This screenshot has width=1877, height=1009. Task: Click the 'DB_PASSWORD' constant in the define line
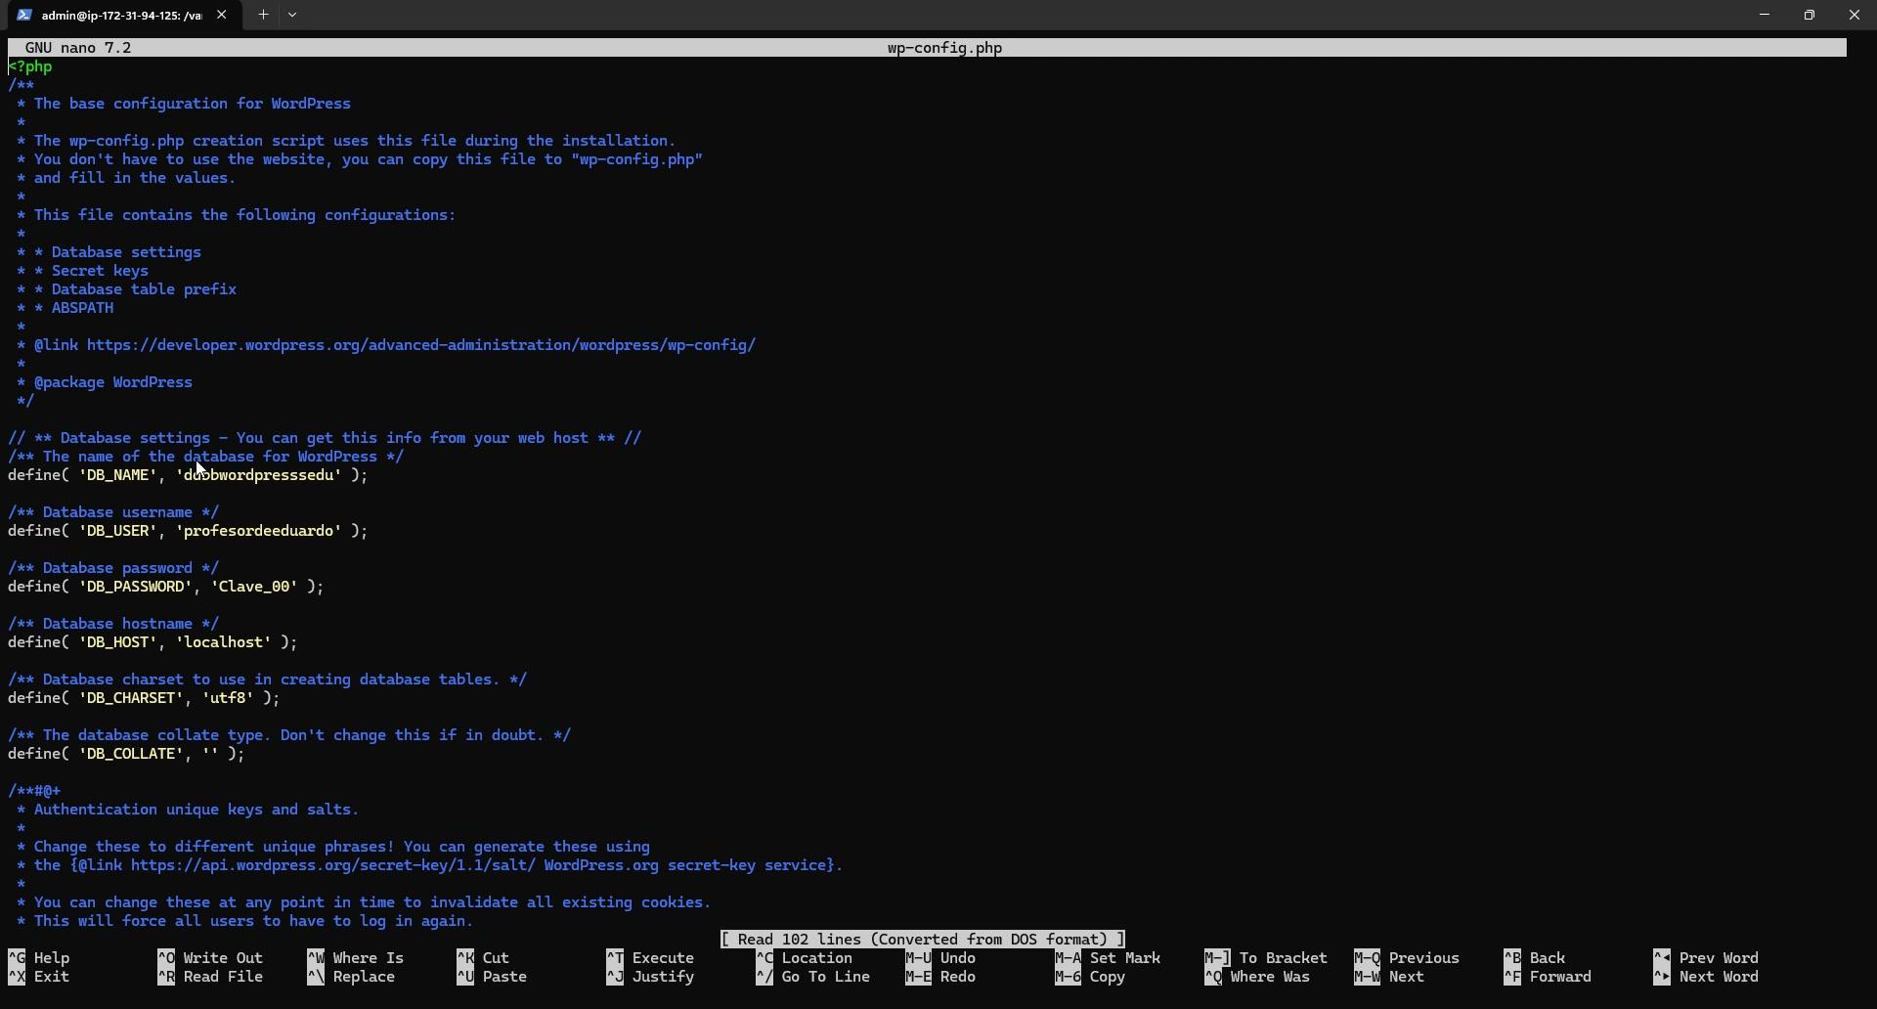[136, 587]
